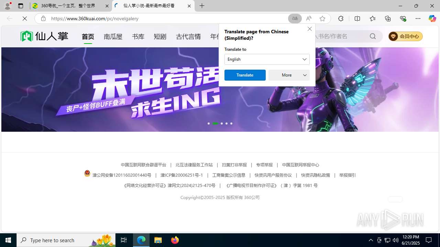Open the Collections icon

click(x=388, y=19)
